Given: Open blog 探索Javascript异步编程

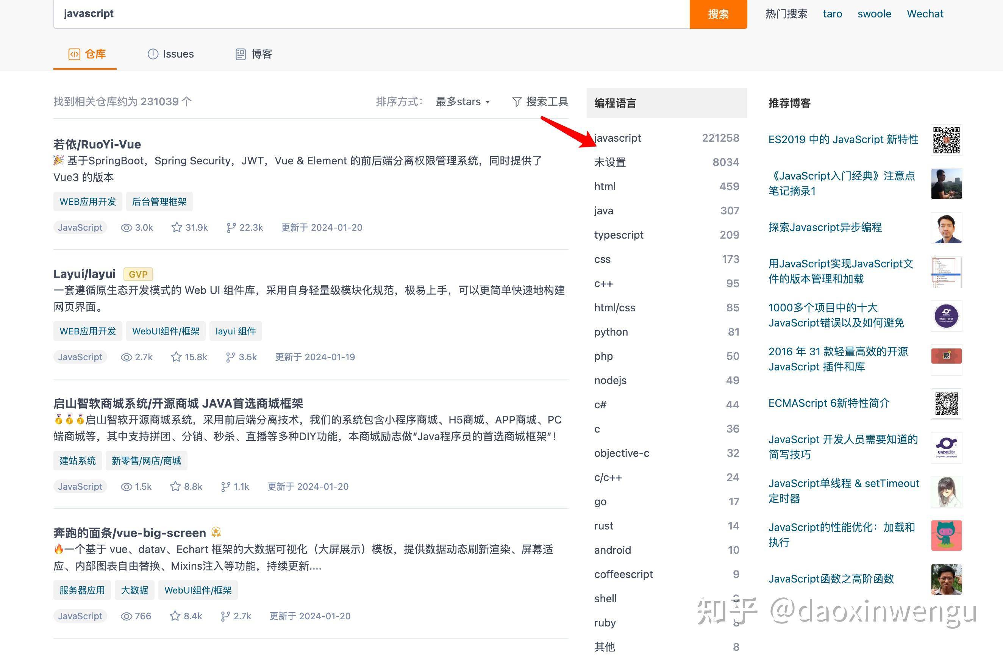Looking at the screenshot, I should pyautogui.click(x=825, y=228).
